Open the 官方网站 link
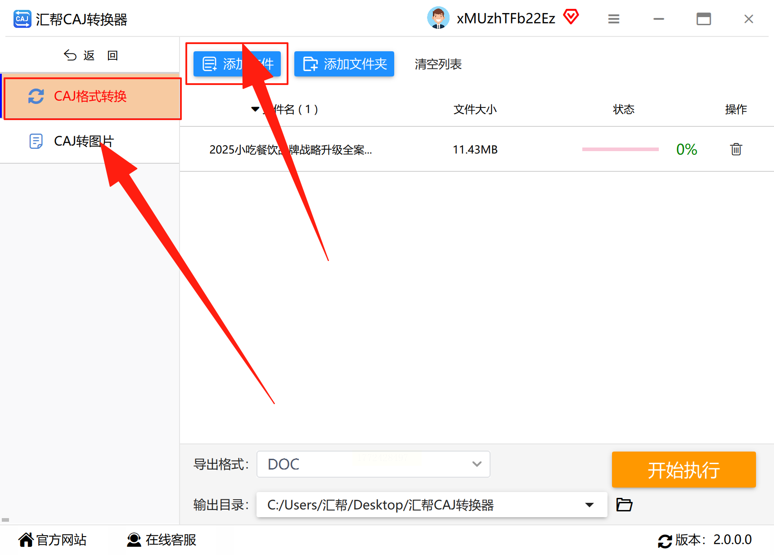Screen dimensions: 774x555 [53, 540]
